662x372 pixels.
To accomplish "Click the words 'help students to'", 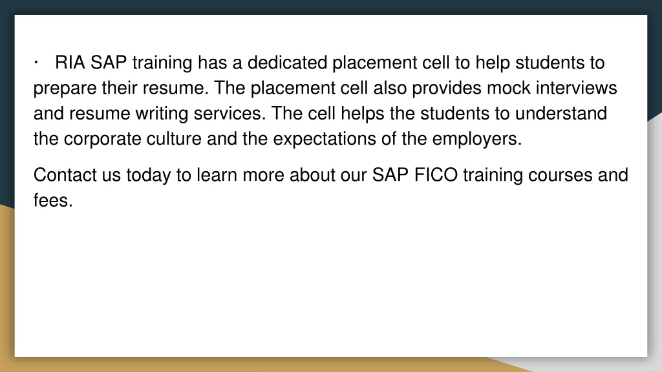I will pos(540,63).
